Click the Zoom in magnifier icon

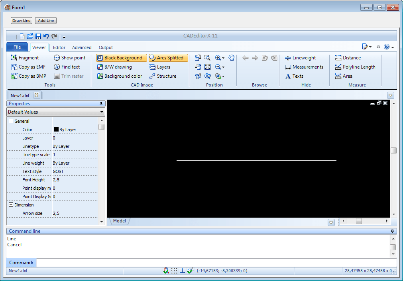coord(218,58)
